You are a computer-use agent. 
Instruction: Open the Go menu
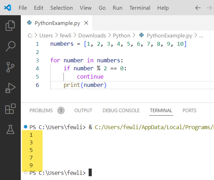pos(102,8)
